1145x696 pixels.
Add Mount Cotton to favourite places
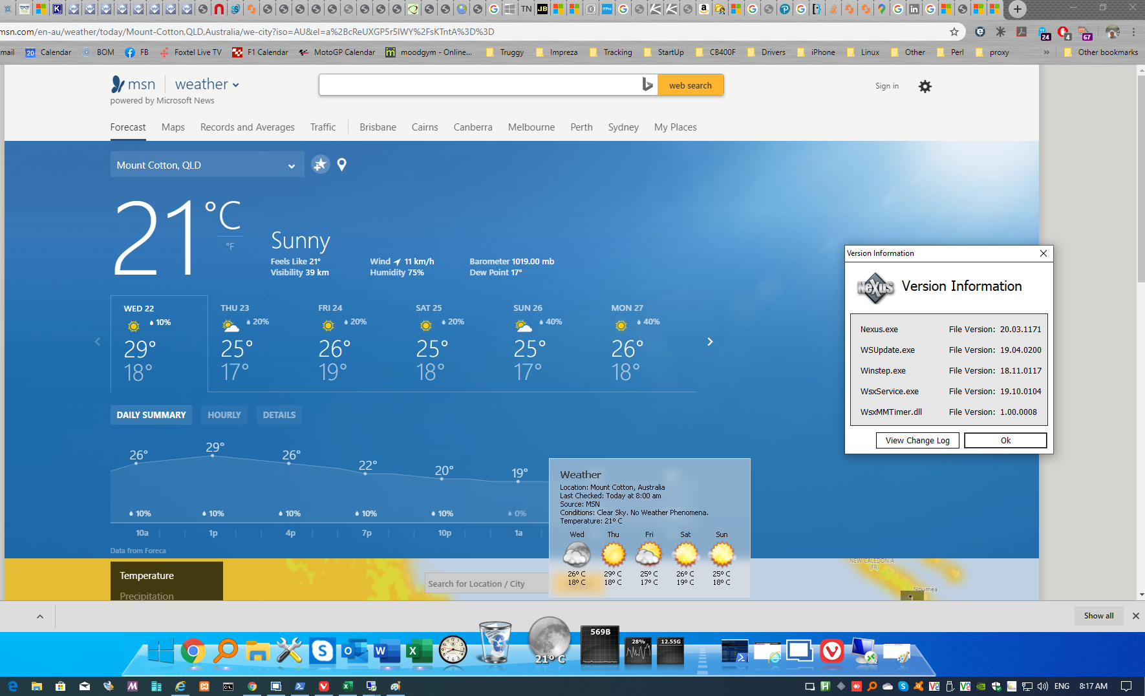(320, 165)
